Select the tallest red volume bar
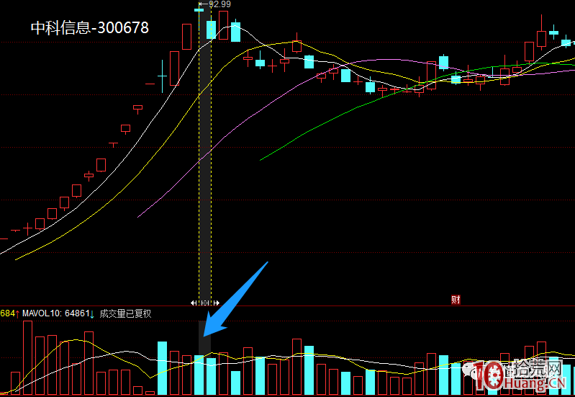 pyautogui.click(x=27, y=357)
